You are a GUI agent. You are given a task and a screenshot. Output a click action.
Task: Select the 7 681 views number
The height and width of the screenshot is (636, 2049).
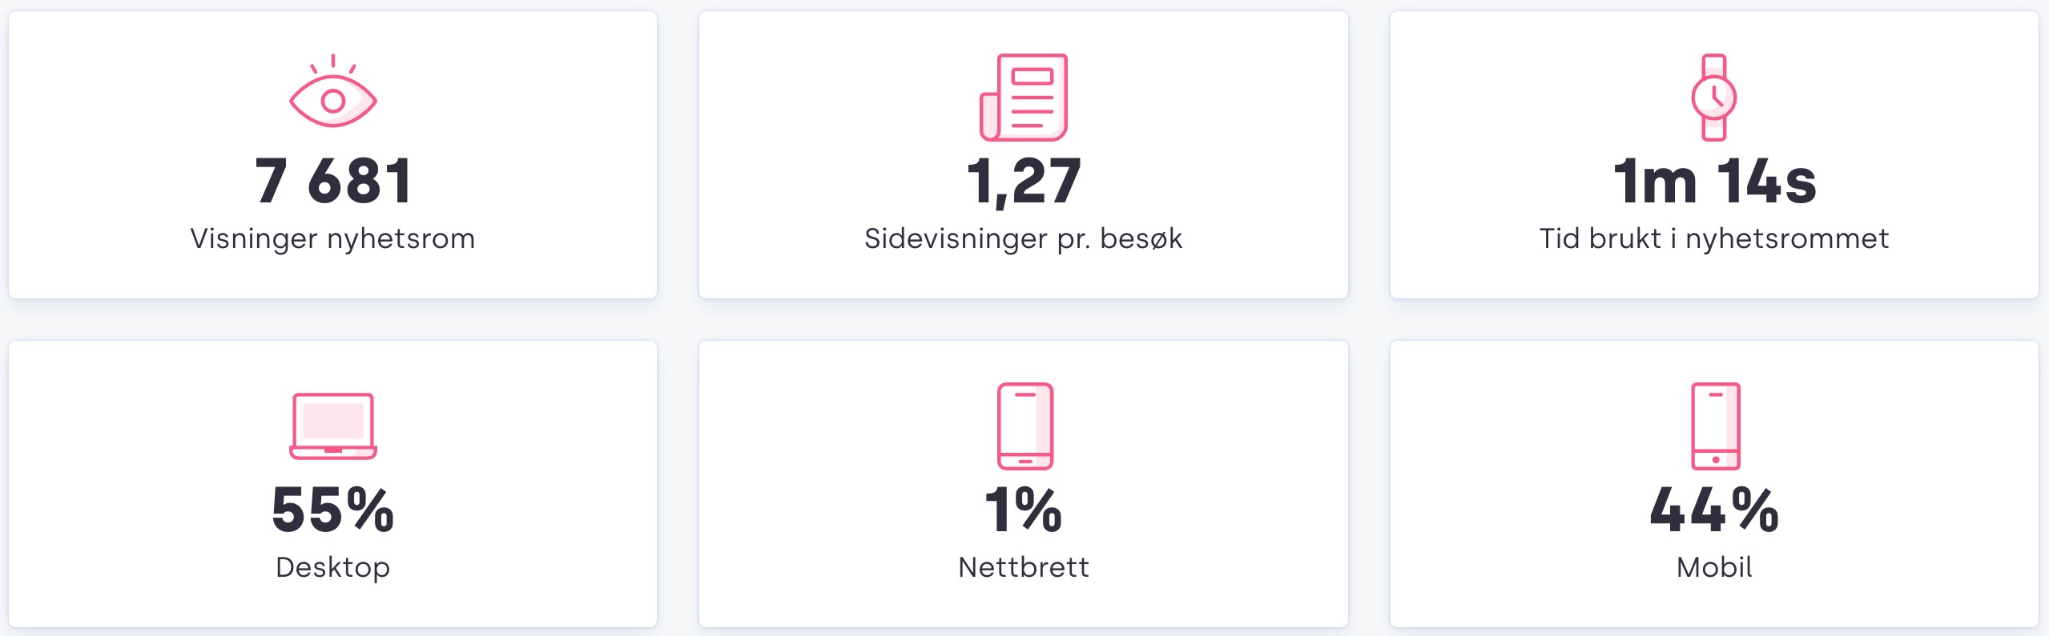click(332, 181)
